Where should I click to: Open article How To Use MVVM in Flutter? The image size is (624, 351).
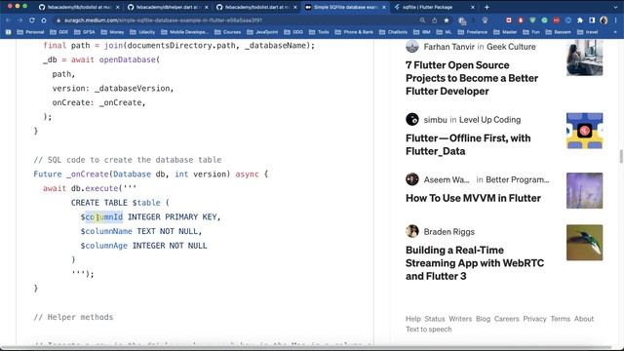(473, 198)
